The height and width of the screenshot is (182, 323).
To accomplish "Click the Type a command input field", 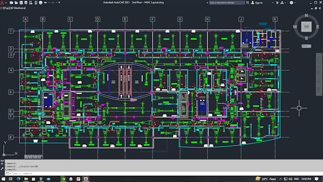I will click(165, 173).
